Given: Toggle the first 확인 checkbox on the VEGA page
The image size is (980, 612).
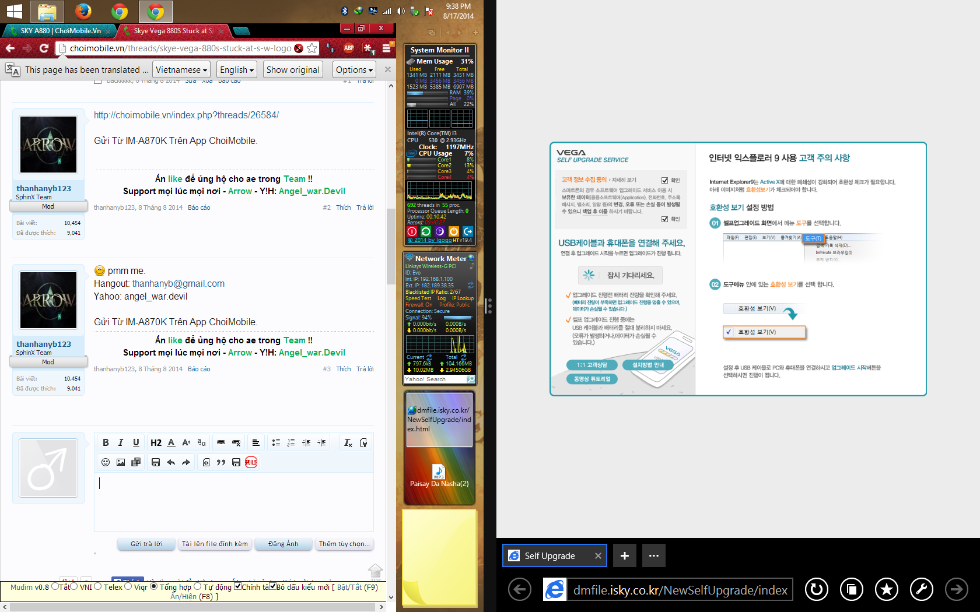Looking at the screenshot, I should [664, 180].
